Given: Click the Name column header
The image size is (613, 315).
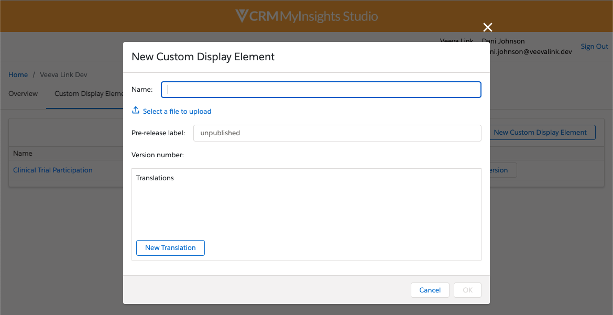Looking at the screenshot, I should (23, 154).
